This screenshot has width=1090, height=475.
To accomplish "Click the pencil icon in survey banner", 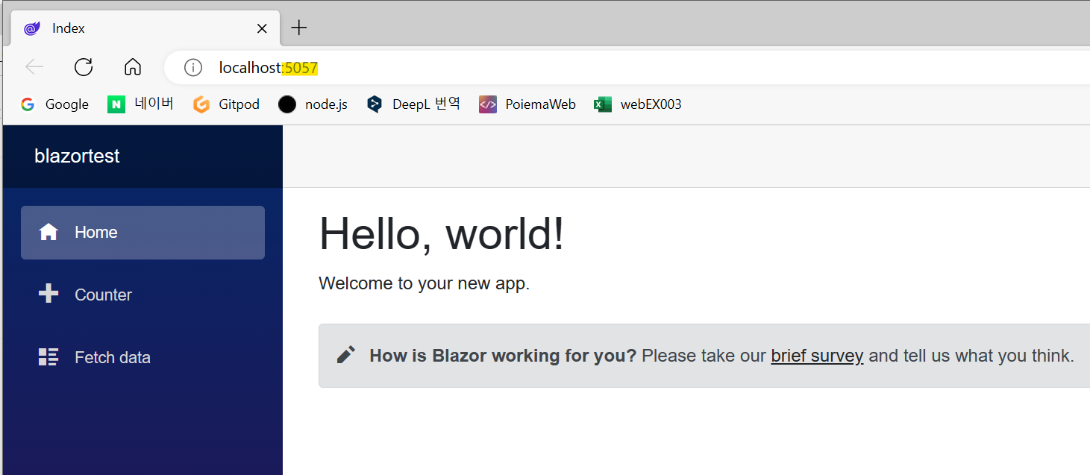I will coord(345,355).
